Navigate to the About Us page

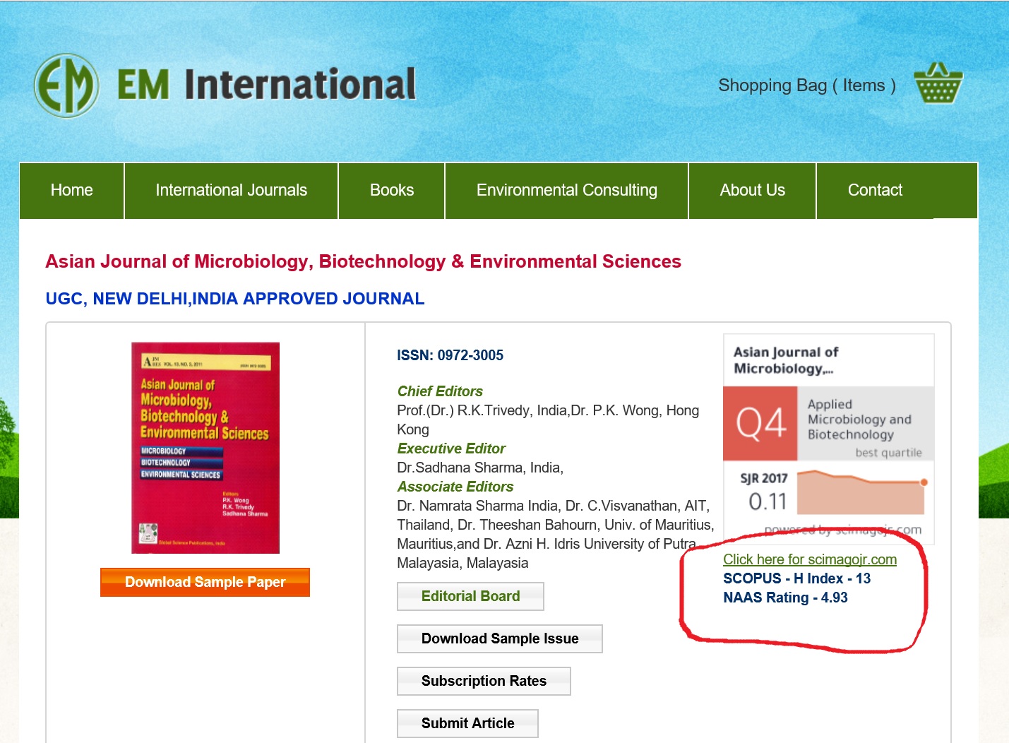(752, 191)
